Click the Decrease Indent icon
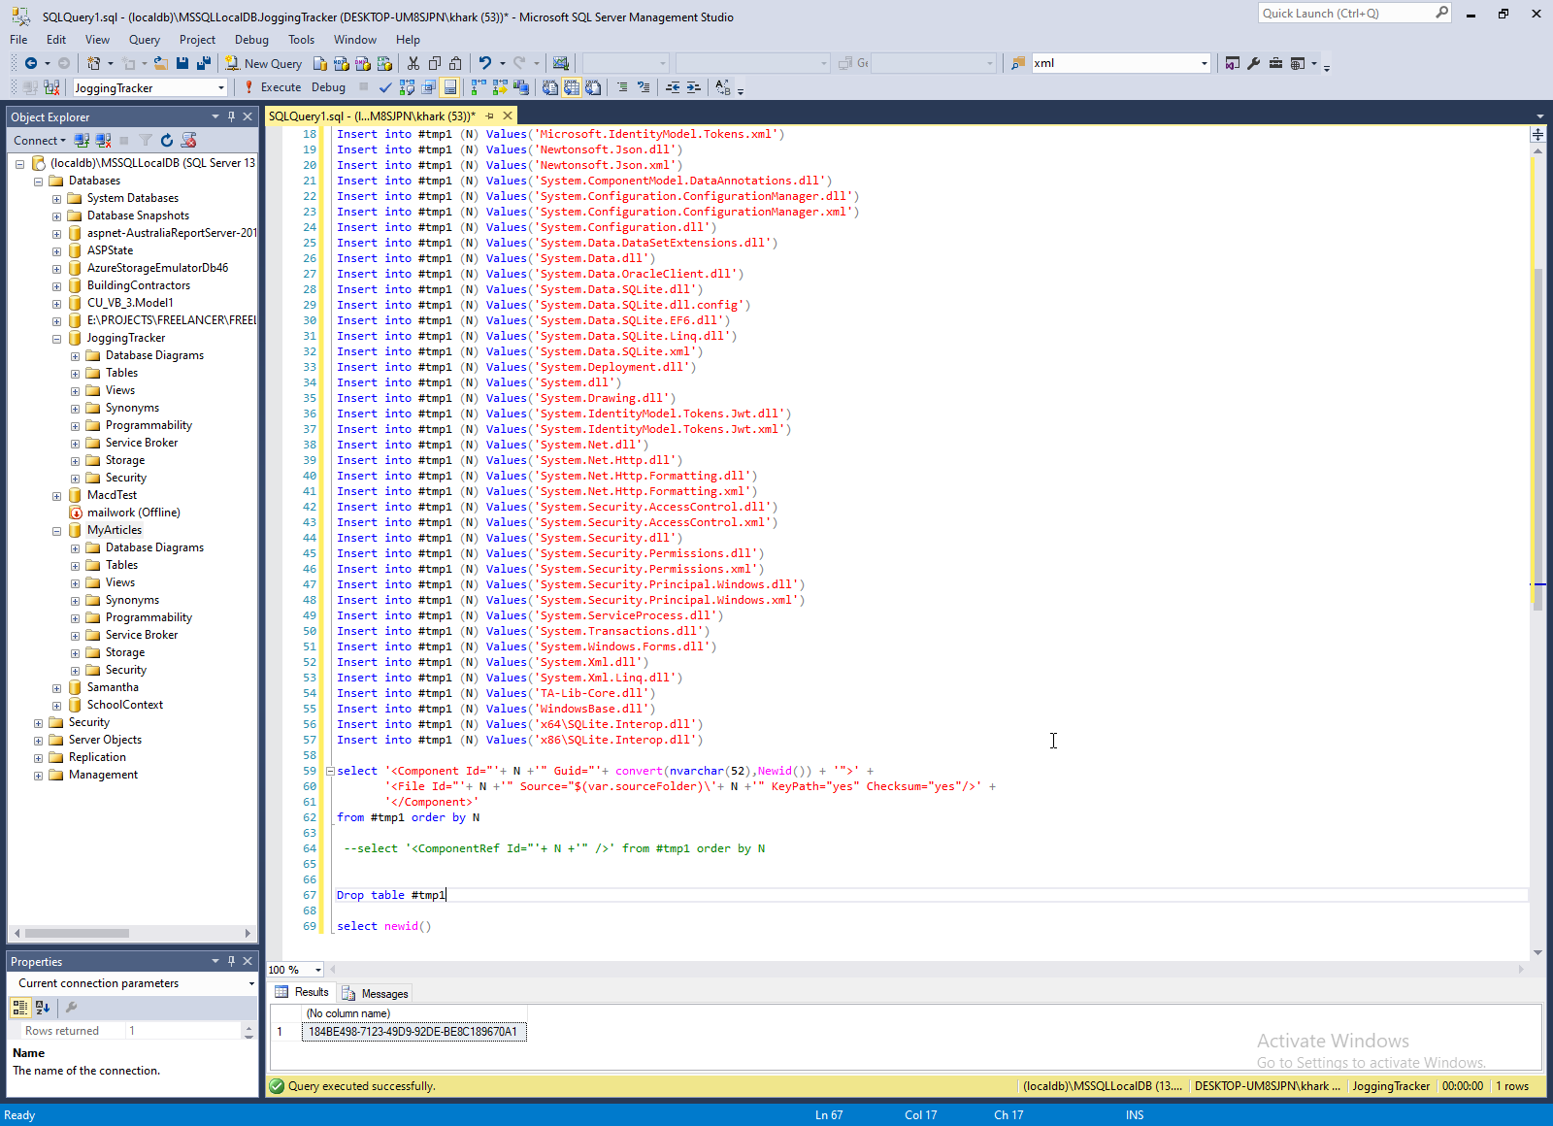 click(x=673, y=87)
